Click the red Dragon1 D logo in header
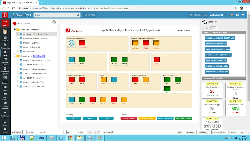Image resolution: width=250 pixels, height=141 pixels. tap(5, 15)
